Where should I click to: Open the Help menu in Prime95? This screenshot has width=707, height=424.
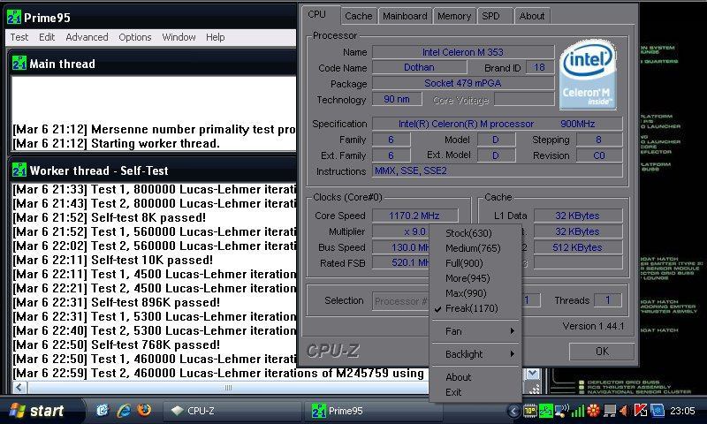coord(215,37)
